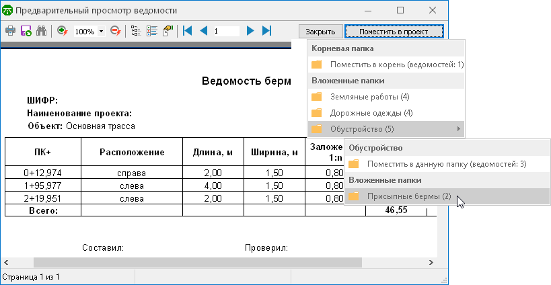Go to the last page

(x=266, y=31)
